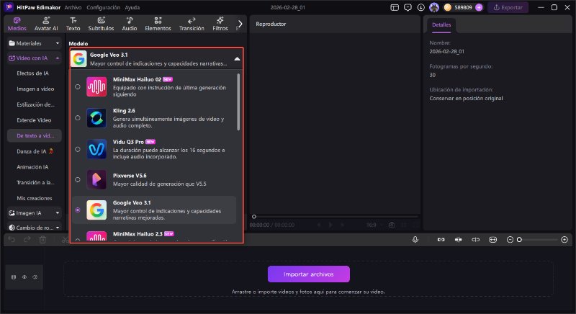Image resolution: width=576 pixels, height=314 pixels.
Task: Open the Audio tab
Action: coord(130,24)
